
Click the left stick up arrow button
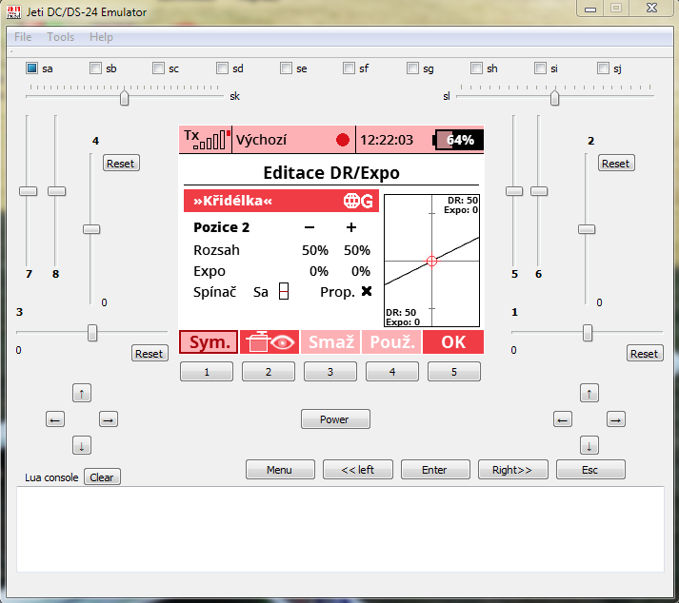pos(82,393)
